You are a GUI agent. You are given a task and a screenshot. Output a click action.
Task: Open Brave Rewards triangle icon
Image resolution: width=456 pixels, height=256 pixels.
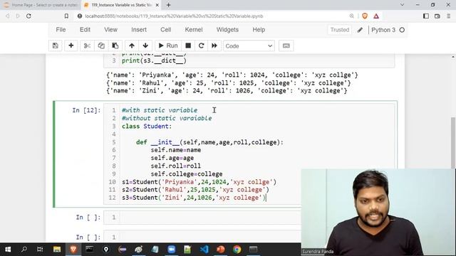coord(376,16)
